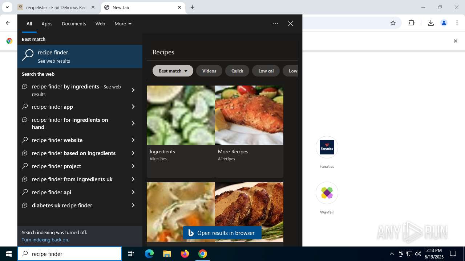Click Turn indexing back on link
Image resolution: width=465 pixels, height=261 pixels.
pyautogui.click(x=45, y=240)
